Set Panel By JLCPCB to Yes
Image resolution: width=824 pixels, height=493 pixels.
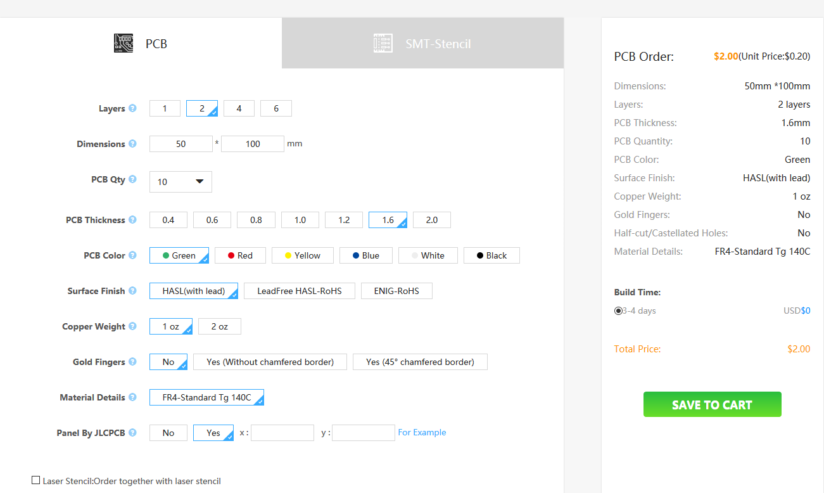[x=213, y=433]
